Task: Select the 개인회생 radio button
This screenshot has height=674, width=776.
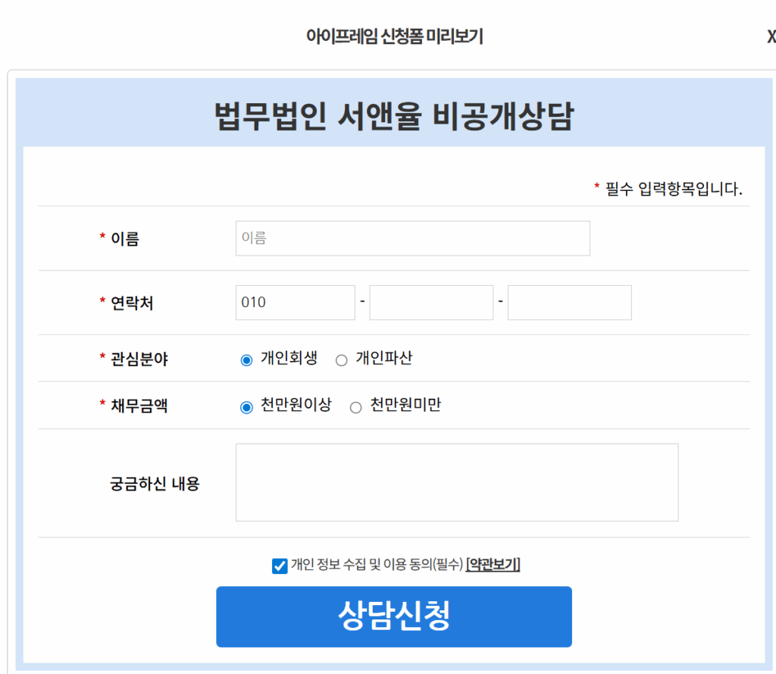Action: pyautogui.click(x=246, y=360)
